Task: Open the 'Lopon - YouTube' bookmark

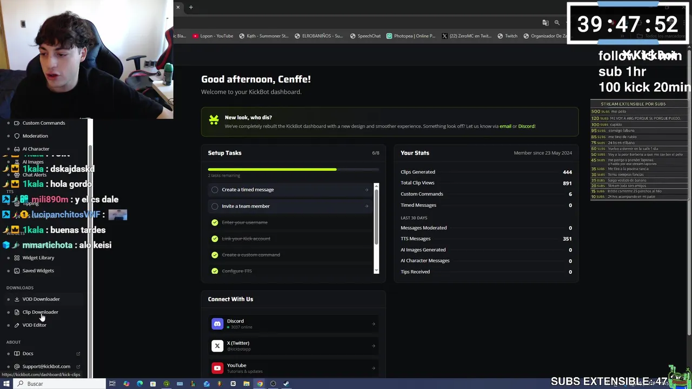Action: click(x=212, y=36)
